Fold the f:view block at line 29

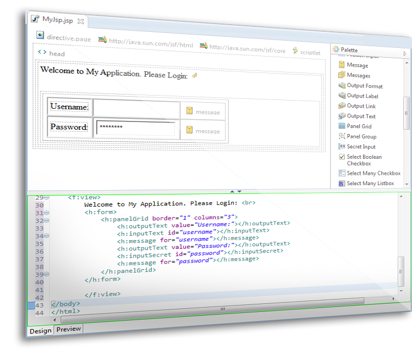click(46, 197)
